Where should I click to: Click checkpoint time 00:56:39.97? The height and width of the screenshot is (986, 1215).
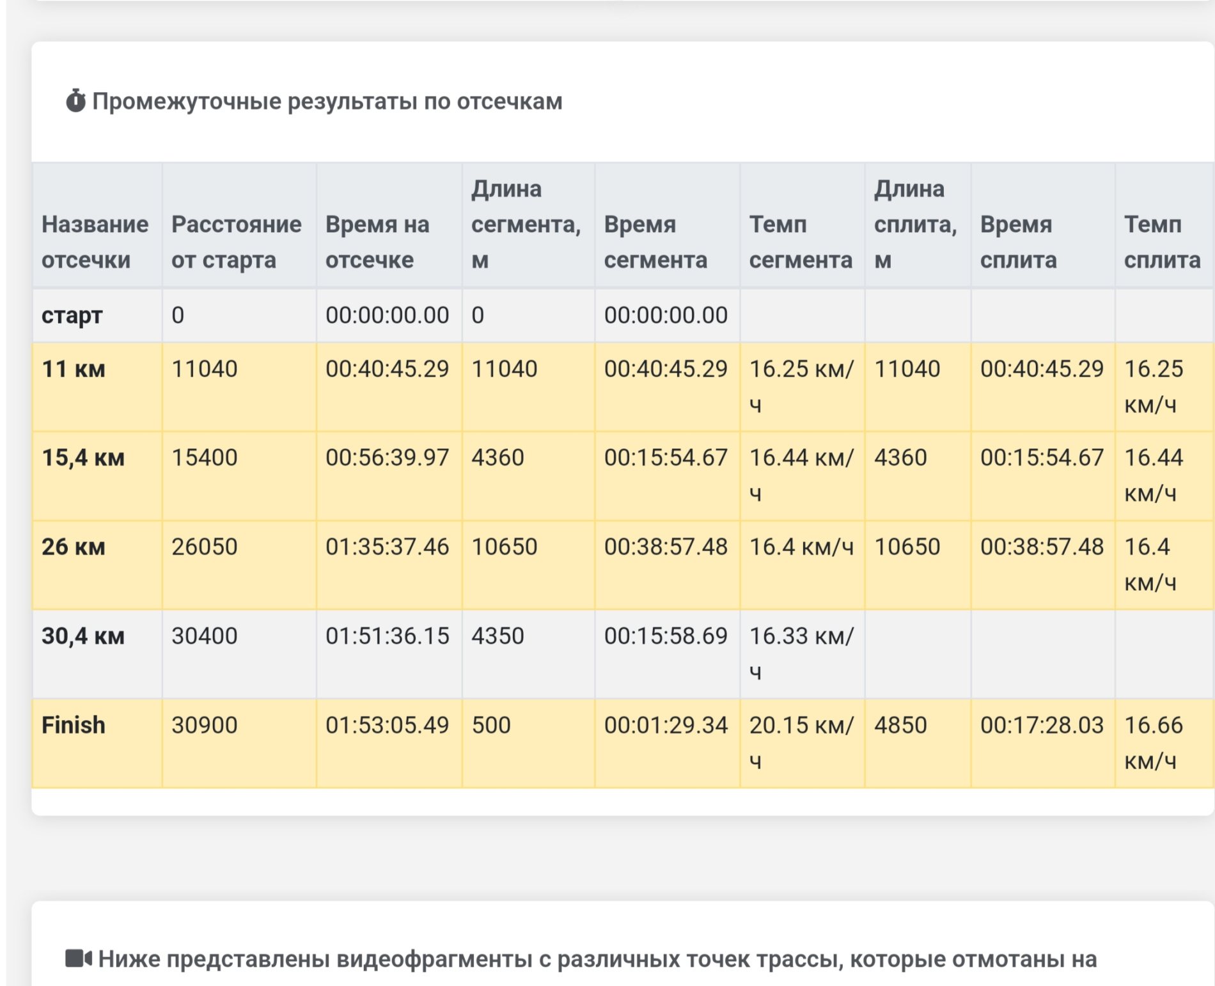388,458
